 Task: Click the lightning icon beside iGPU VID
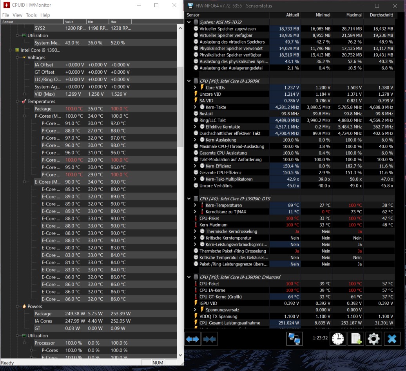pyautogui.click(x=196, y=303)
